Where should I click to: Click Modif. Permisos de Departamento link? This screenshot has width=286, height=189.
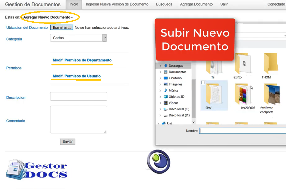click(82, 60)
